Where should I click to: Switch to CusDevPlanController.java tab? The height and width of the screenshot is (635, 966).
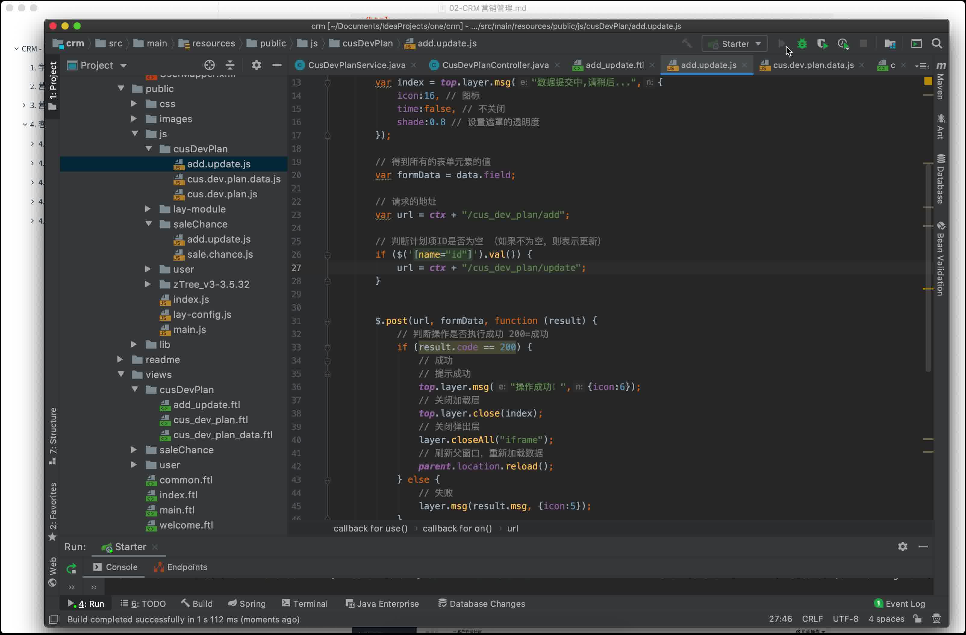[494, 65]
